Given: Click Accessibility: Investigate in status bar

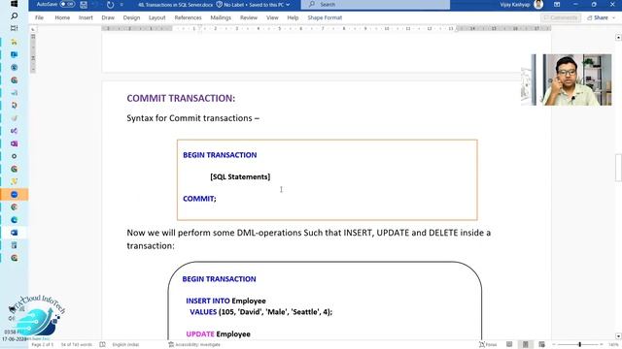Looking at the screenshot, I should tap(194, 345).
